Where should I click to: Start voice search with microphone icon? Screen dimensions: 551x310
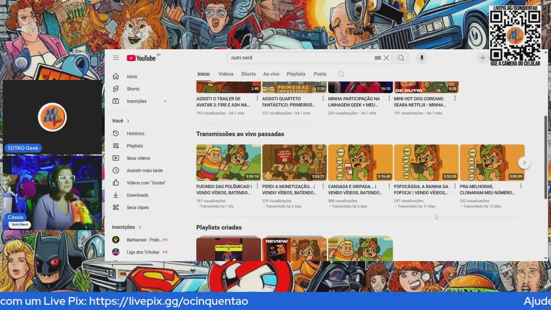pyautogui.click(x=421, y=58)
